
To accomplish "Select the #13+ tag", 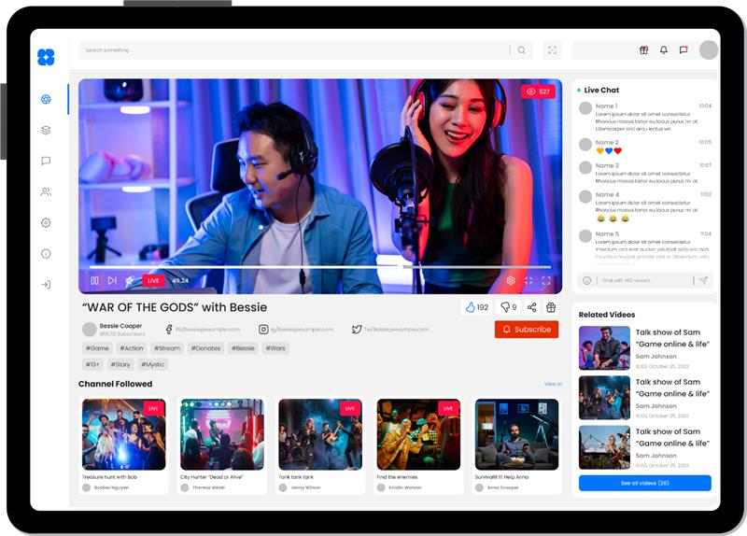I will [x=92, y=364].
